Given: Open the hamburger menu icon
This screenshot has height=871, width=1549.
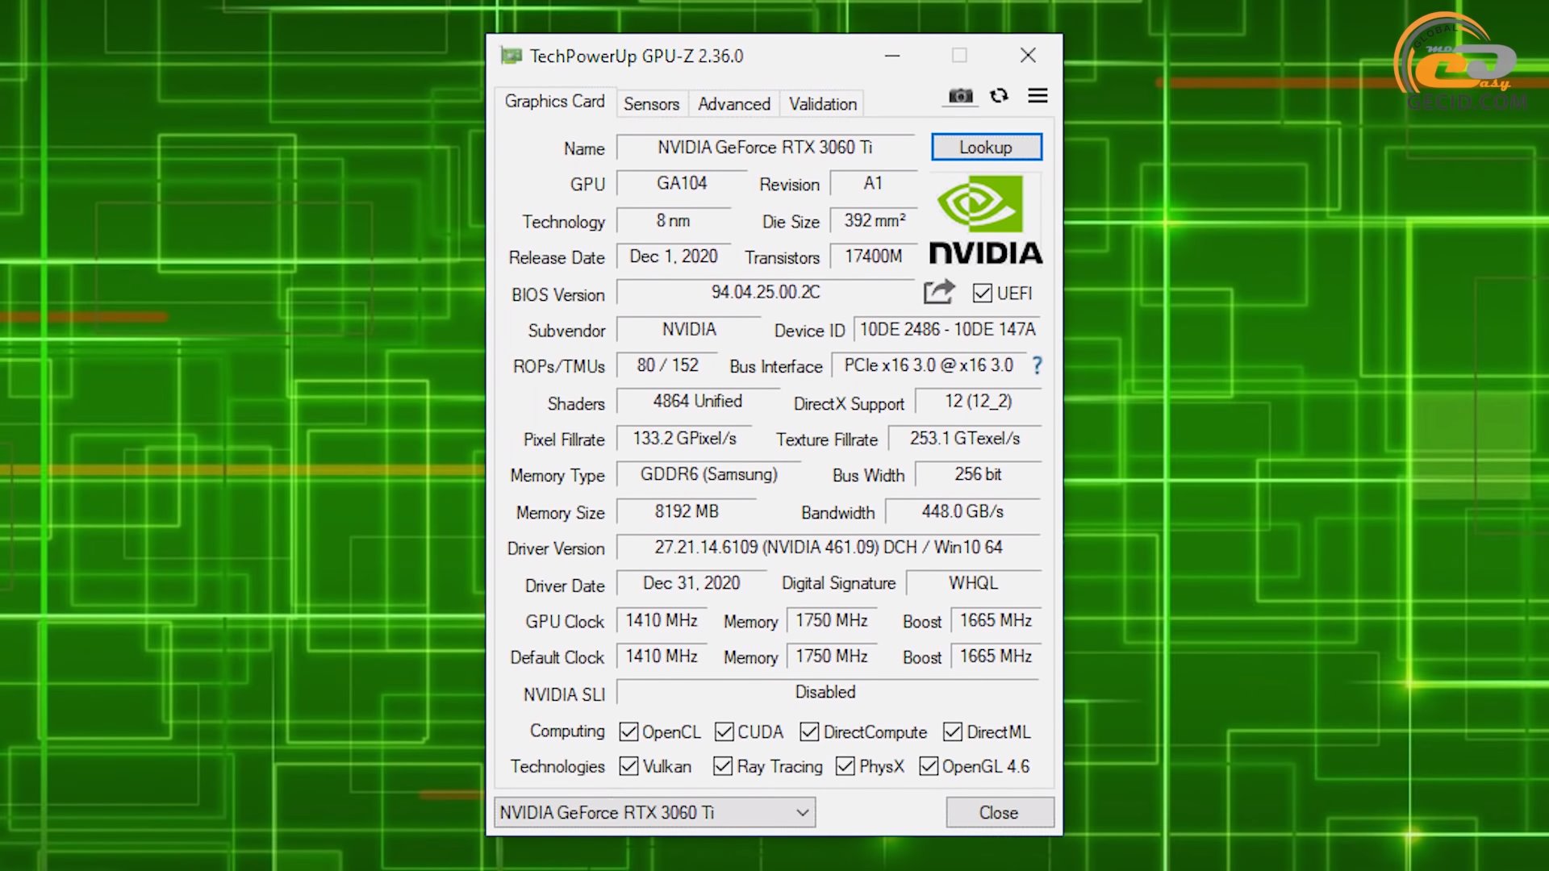Looking at the screenshot, I should click(x=1038, y=96).
